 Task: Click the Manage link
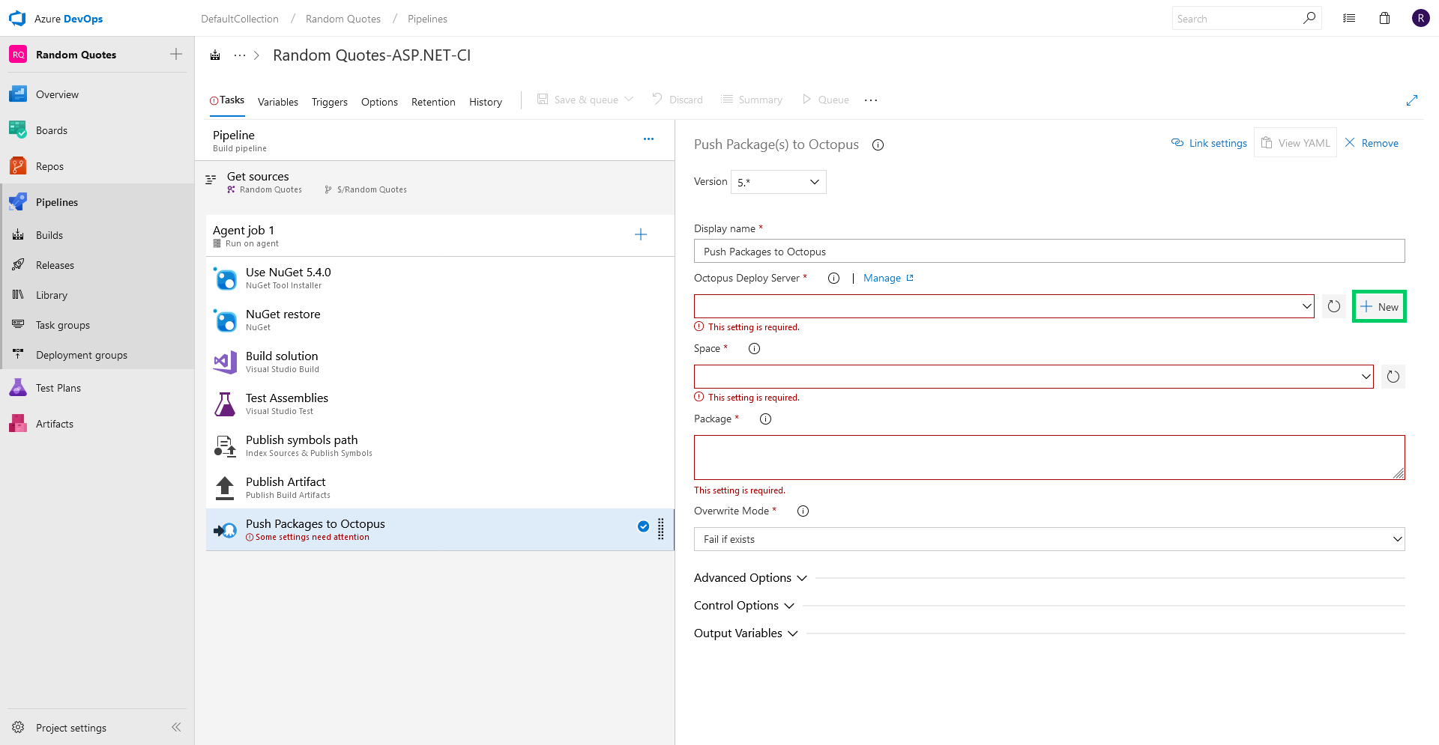click(888, 279)
